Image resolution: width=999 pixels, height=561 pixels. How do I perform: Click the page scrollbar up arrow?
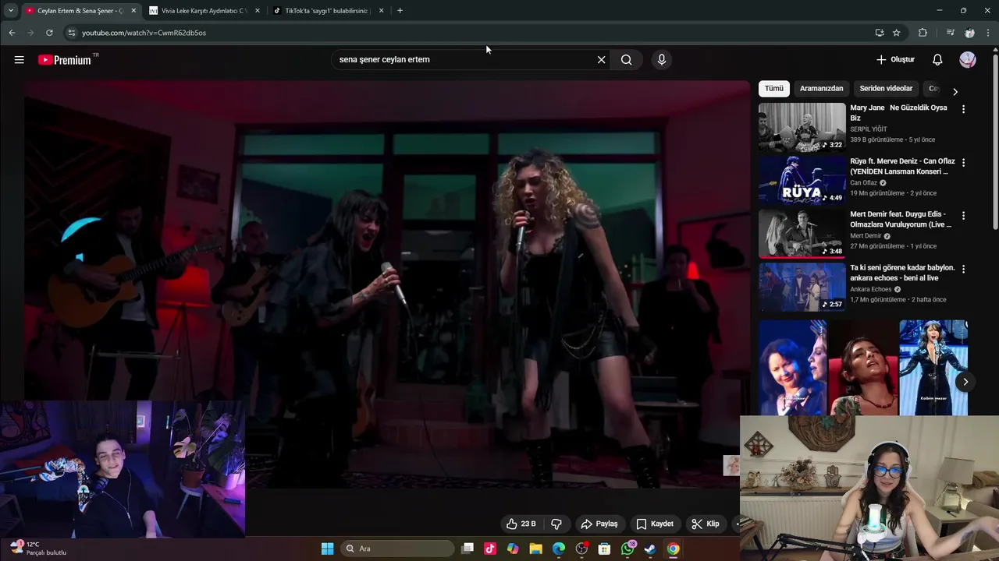[x=995, y=51]
